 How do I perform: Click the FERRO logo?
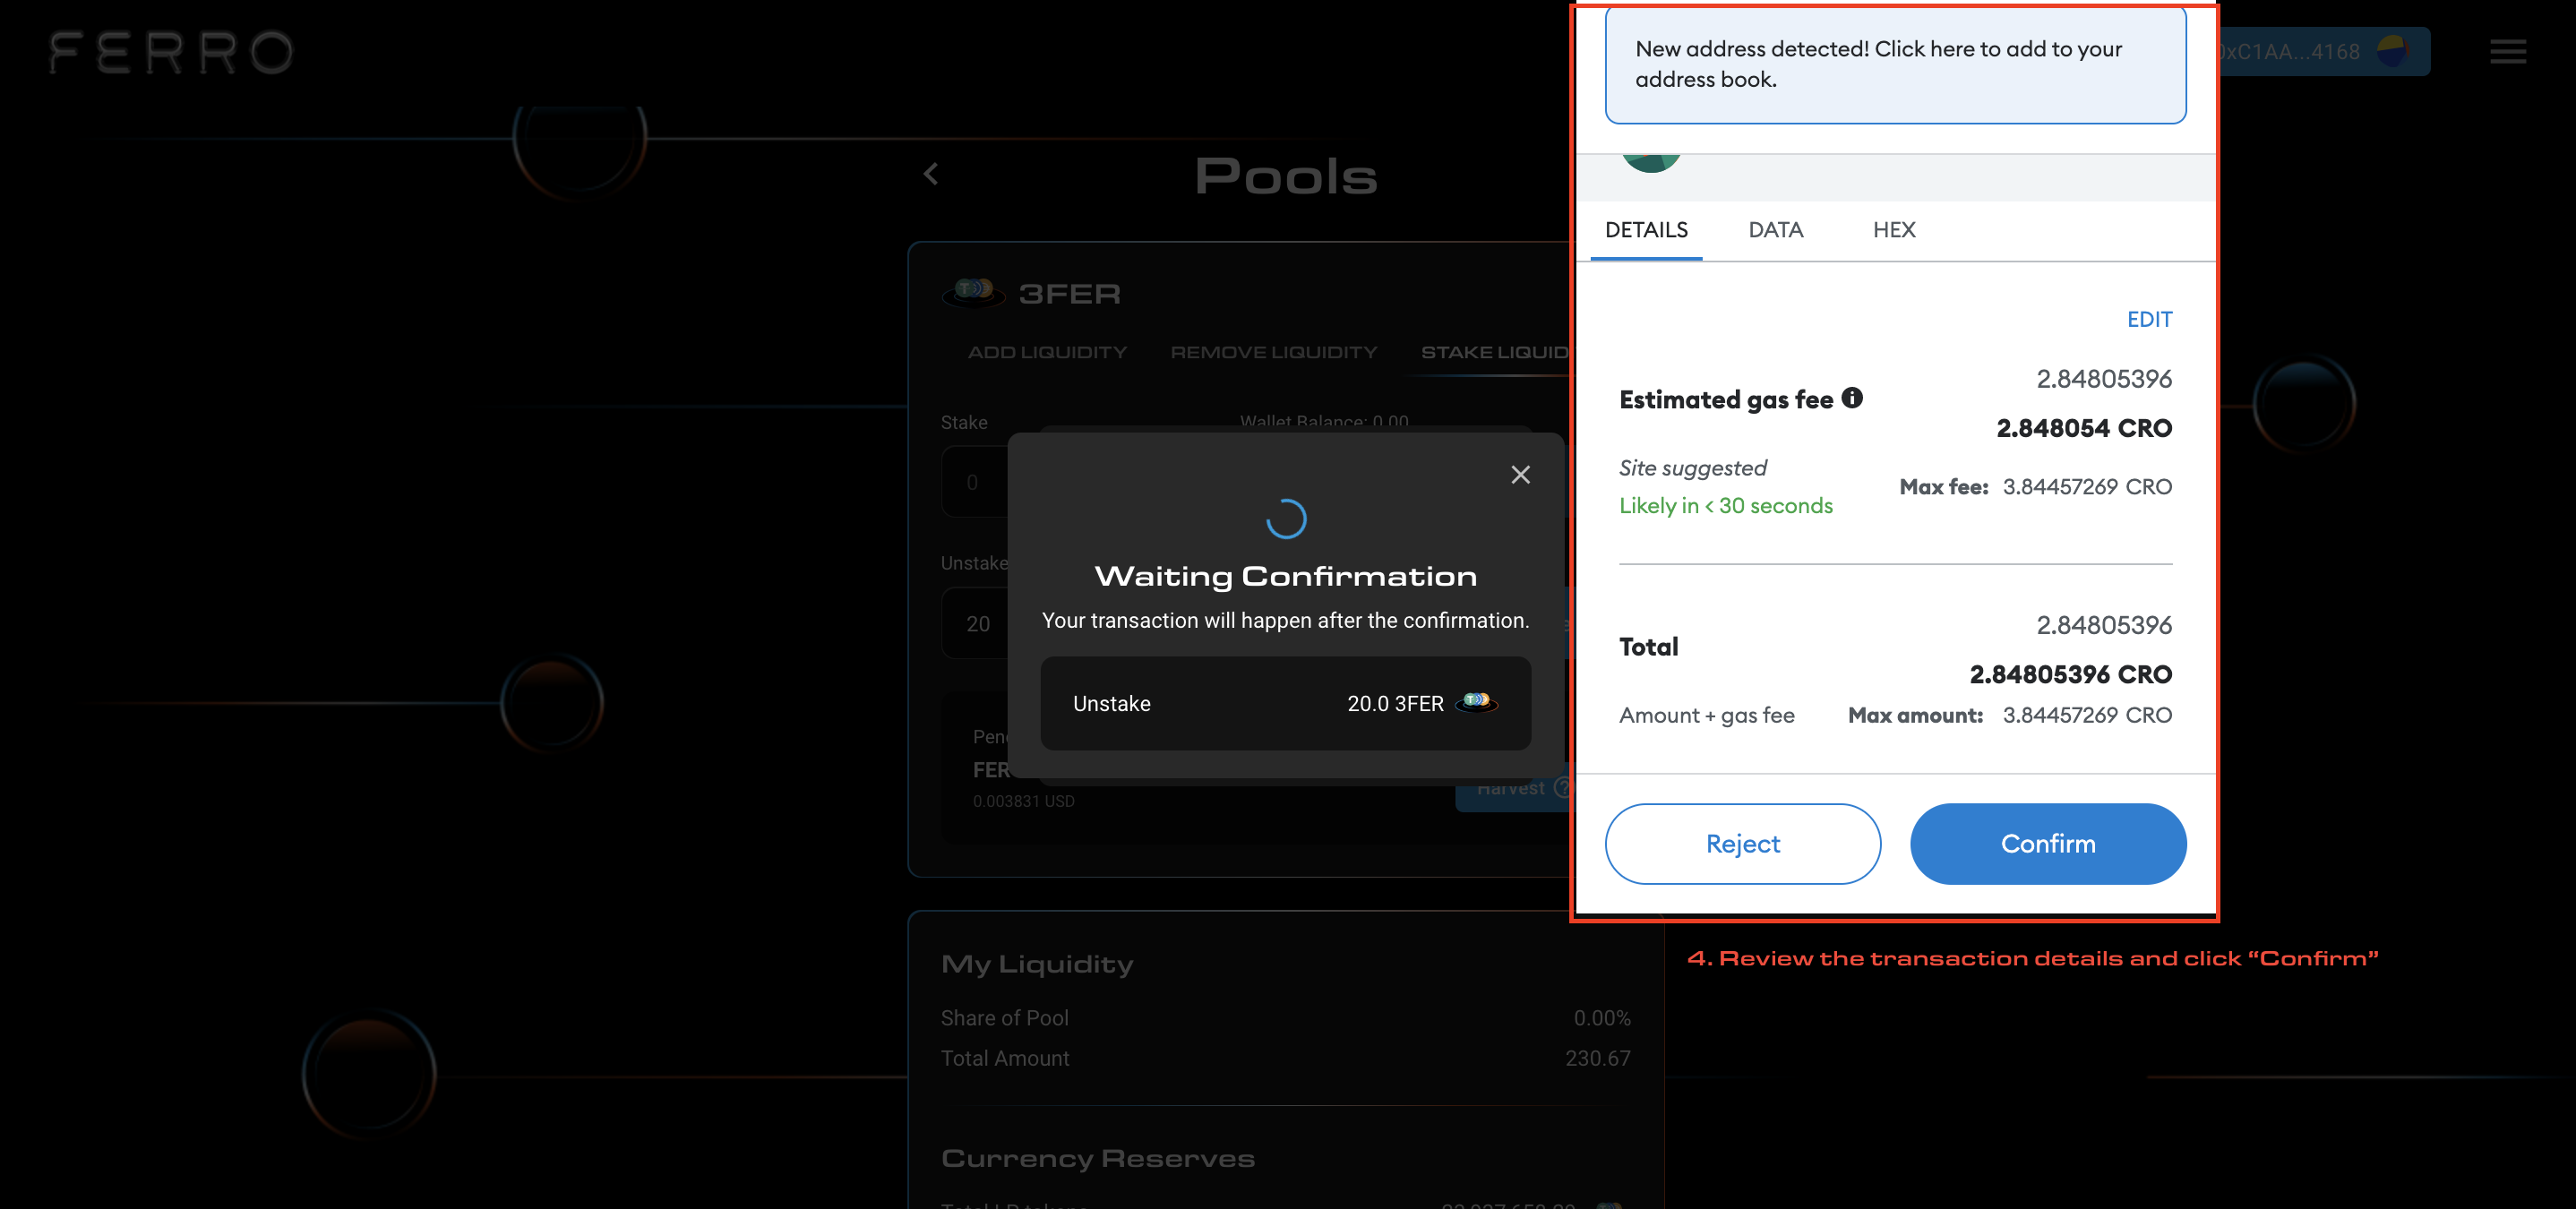(171, 52)
